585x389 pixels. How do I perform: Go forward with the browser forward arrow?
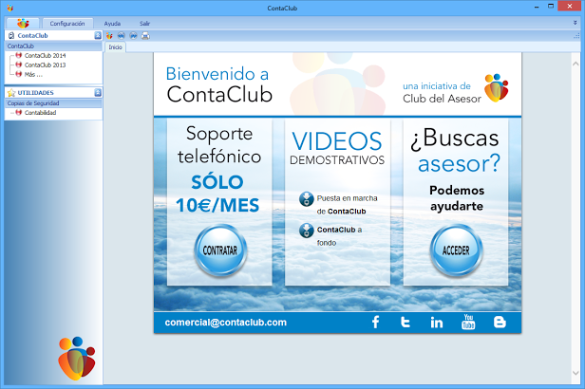click(133, 36)
